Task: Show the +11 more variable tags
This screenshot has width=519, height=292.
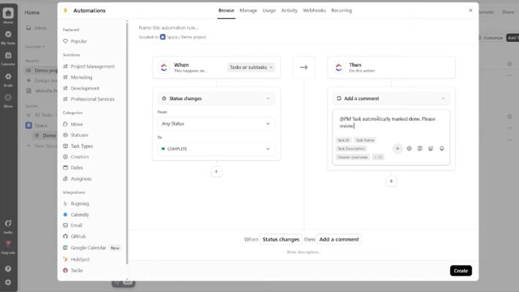Action: point(378,157)
